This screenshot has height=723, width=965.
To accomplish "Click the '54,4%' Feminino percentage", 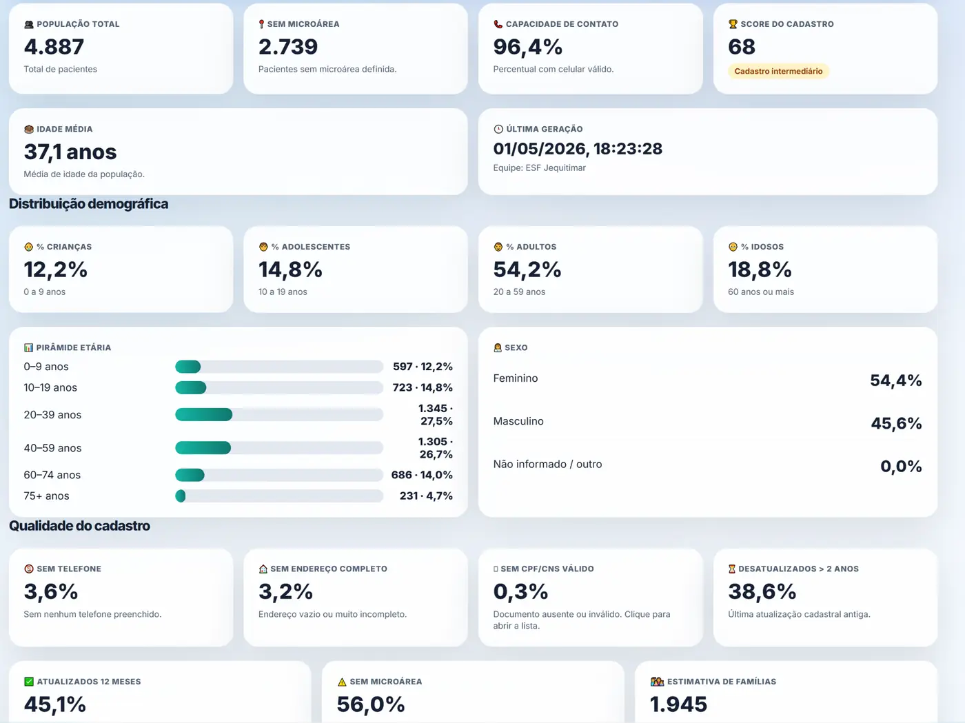I will [896, 380].
